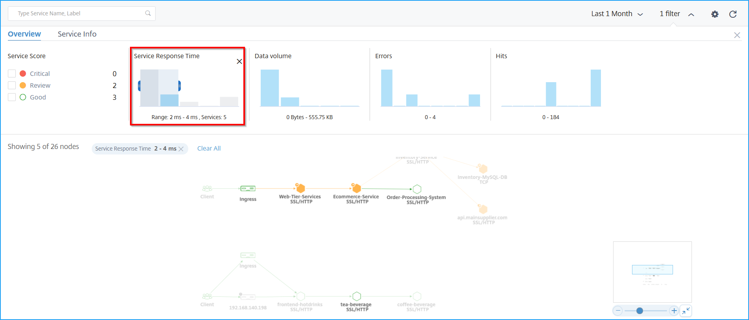
Task: Click coffee-beverage node icon
Action: click(x=417, y=296)
